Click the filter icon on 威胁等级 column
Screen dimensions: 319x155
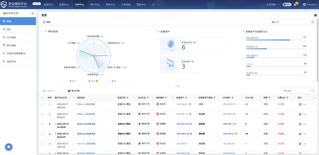tap(166, 98)
